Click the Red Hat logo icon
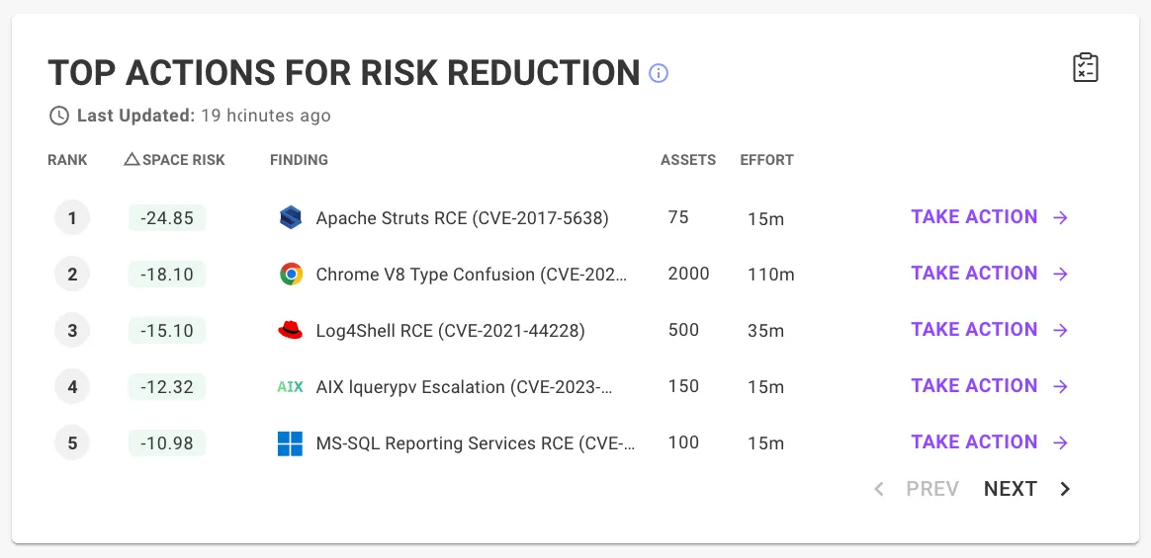The width and height of the screenshot is (1151, 558). (x=291, y=331)
